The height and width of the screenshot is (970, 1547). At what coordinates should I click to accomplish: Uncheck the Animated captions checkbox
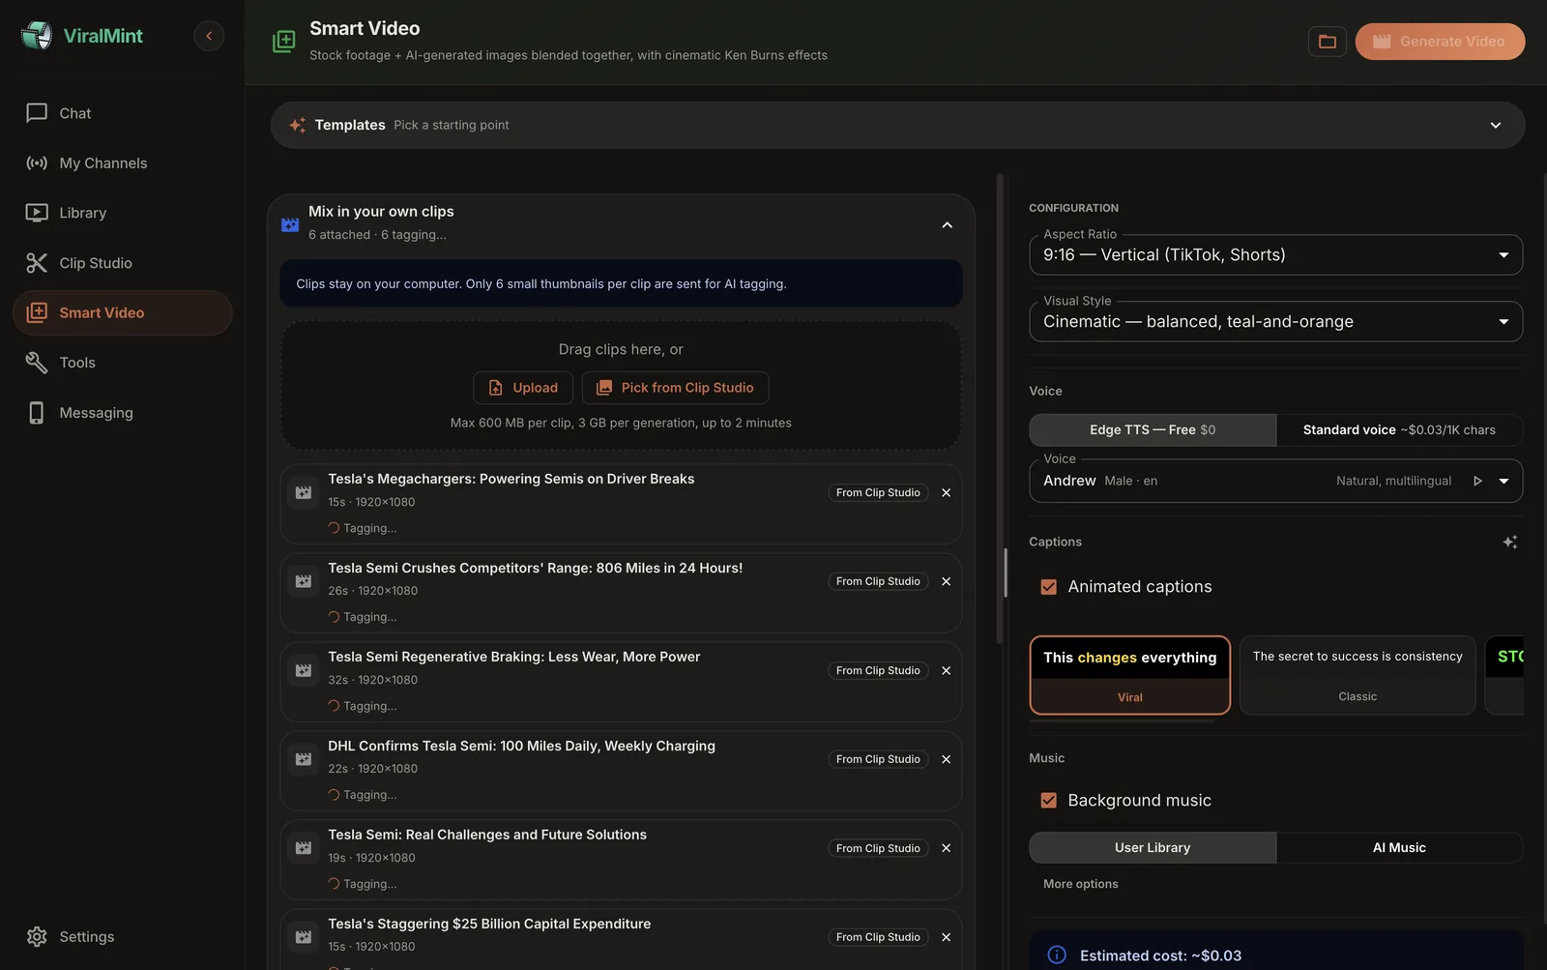point(1048,587)
